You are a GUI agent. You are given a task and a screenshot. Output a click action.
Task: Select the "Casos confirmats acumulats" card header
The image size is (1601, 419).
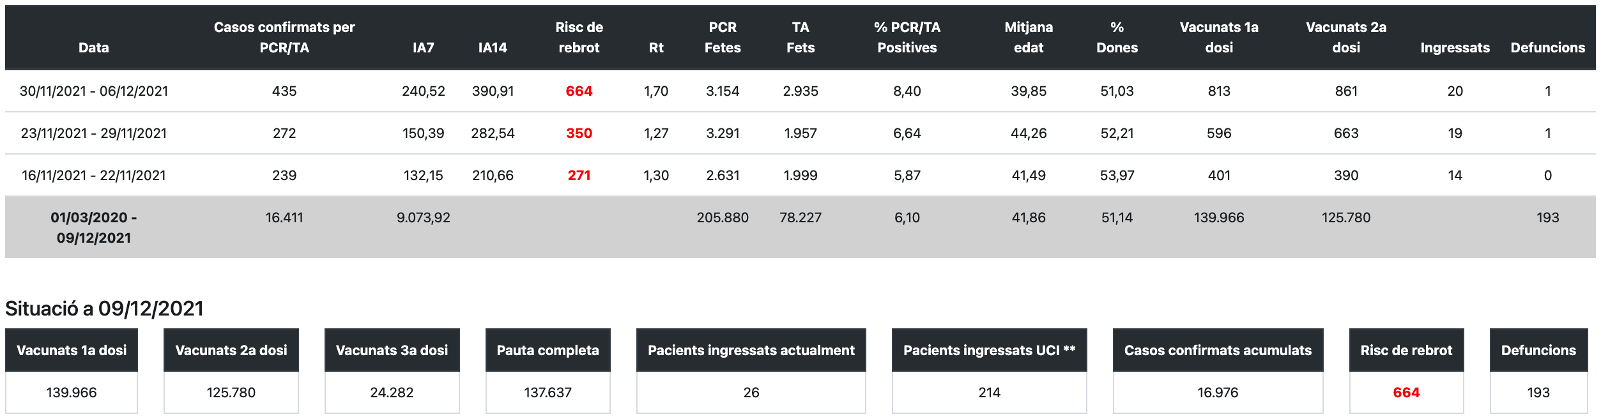click(x=1218, y=350)
